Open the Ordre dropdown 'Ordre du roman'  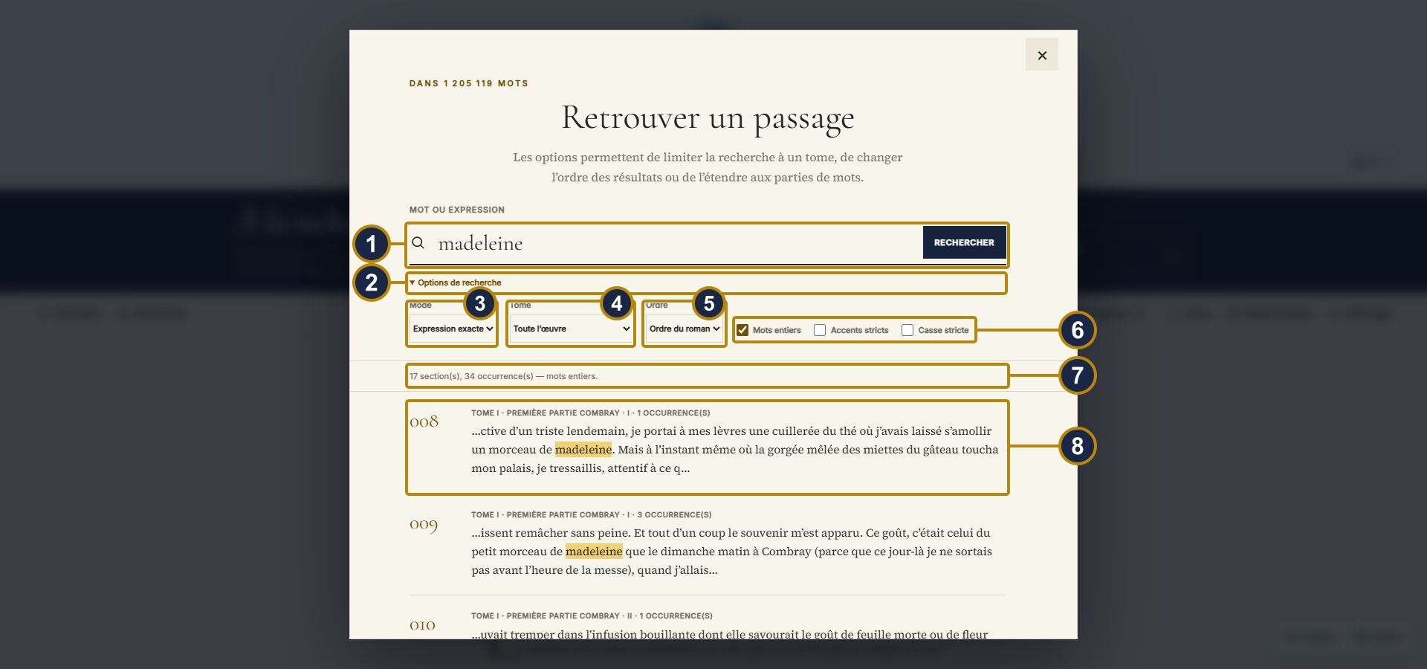pyautogui.click(x=685, y=329)
